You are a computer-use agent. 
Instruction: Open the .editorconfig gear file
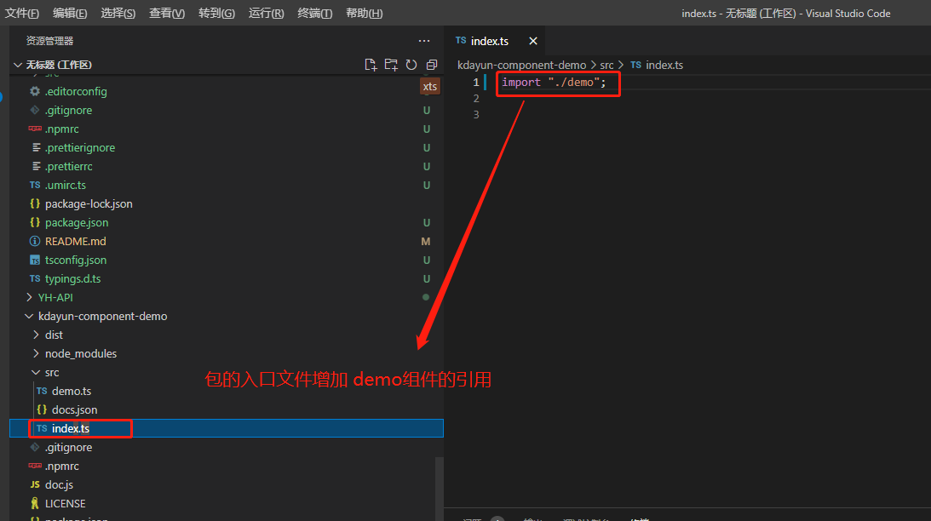[x=76, y=92]
